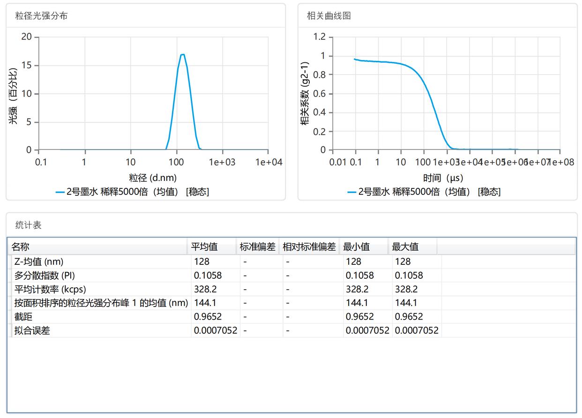
Task: Select the 多分散指数 (PI) row
Action: pos(45,276)
